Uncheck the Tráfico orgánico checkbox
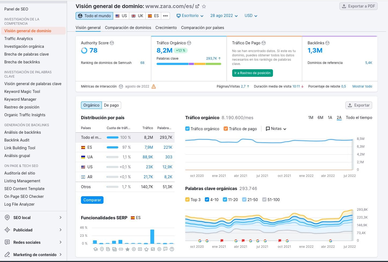 pyautogui.click(x=187, y=129)
